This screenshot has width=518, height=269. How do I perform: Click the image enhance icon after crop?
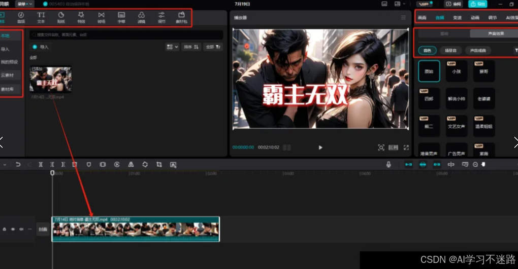(173, 164)
